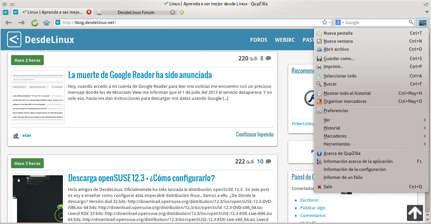Click Comentarios sidebar link
Screen dimensions: 431x224
(313, 215)
